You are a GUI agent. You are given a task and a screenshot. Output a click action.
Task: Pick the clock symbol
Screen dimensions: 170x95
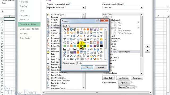[91, 39]
